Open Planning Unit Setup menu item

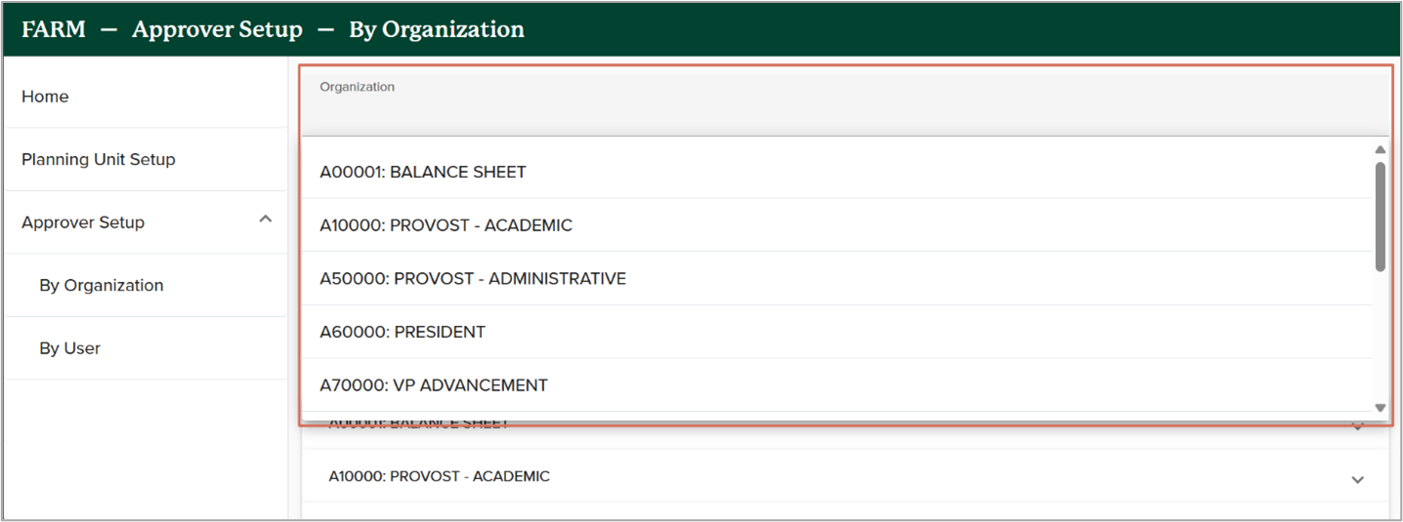click(146, 159)
